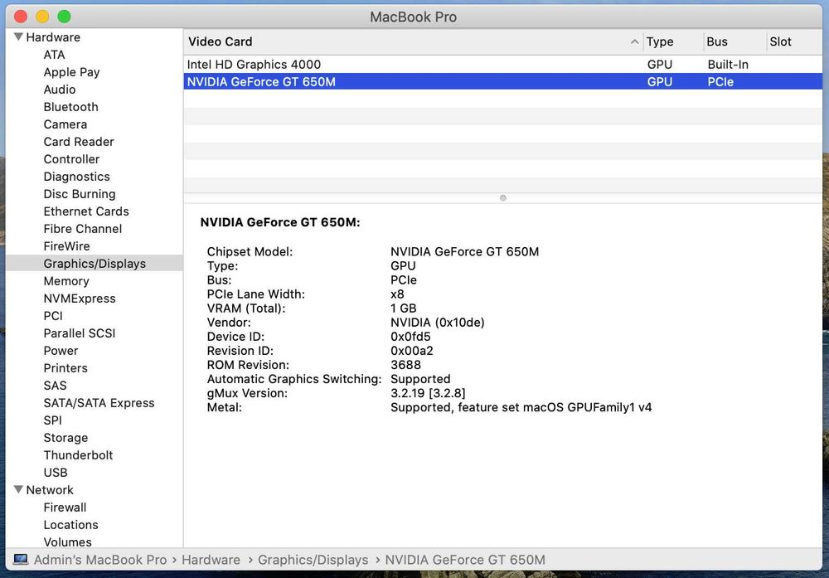Select SATA/SATA Express item
This screenshot has height=578, width=829.
[x=99, y=403]
